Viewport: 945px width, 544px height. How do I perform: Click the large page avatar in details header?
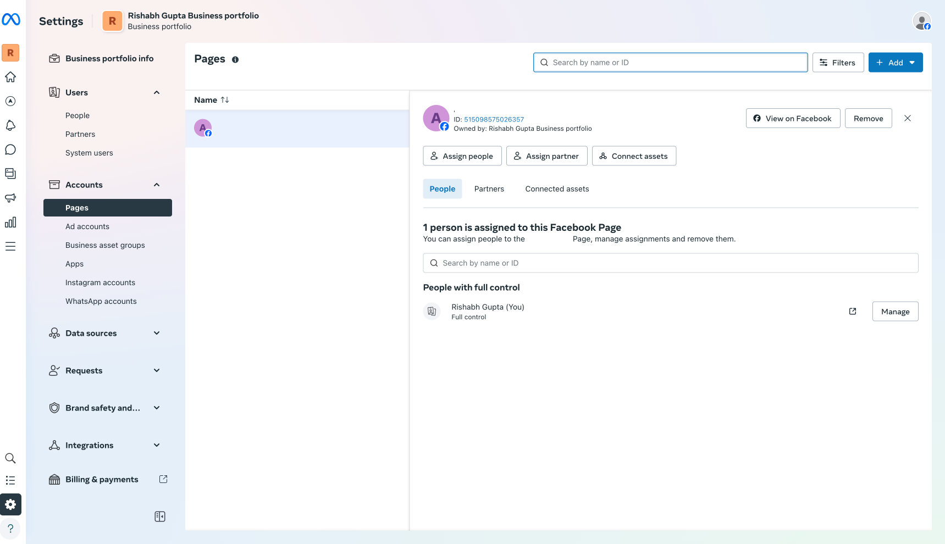[436, 118]
